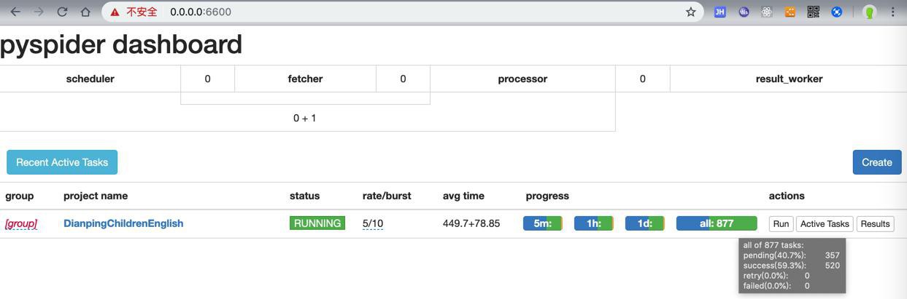Open Chrome three-dot menu
Screen dimensions: 907x299
(892, 12)
